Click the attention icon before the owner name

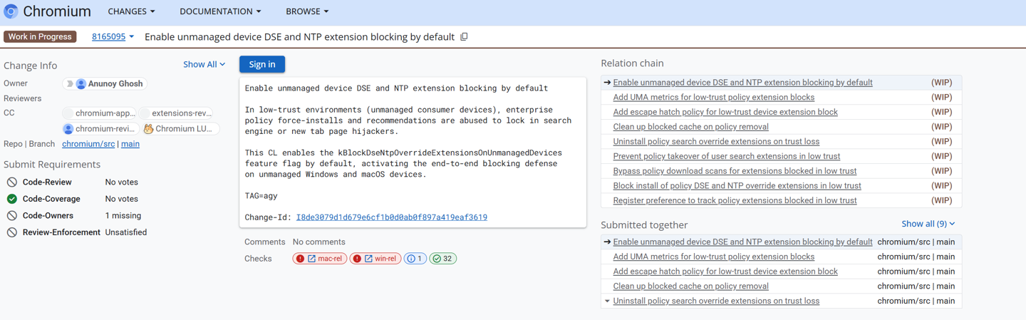coord(69,84)
